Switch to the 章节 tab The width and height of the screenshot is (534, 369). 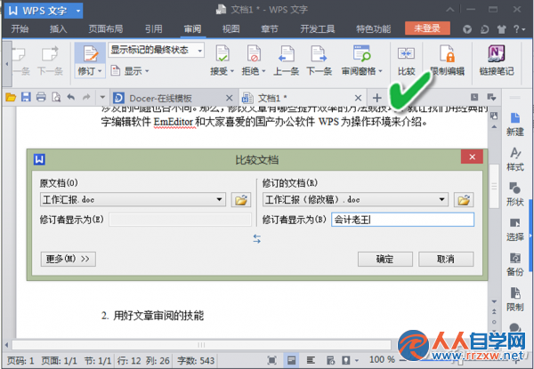[x=270, y=29]
